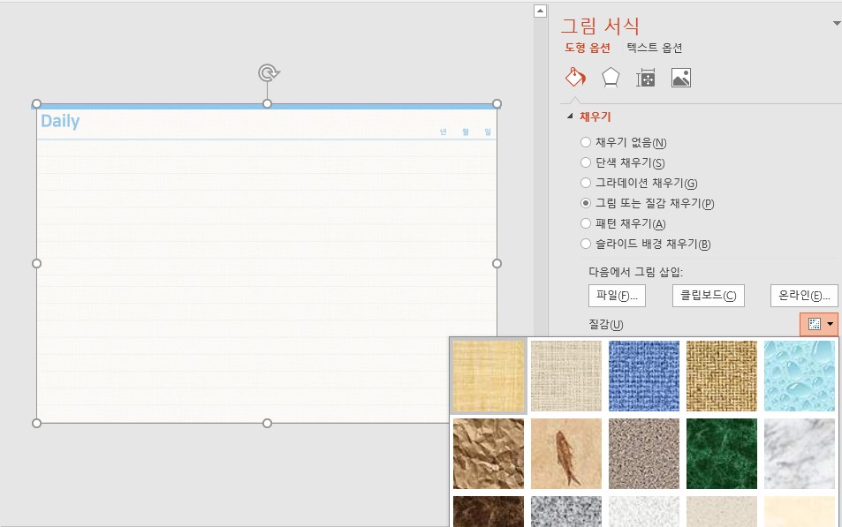
Task: Select 단색 채우기 radio option
Action: pos(623,162)
